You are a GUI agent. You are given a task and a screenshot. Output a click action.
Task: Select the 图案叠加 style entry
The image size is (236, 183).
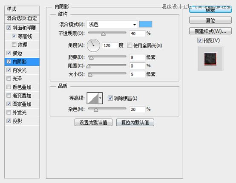pyautogui.click(x=22, y=104)
